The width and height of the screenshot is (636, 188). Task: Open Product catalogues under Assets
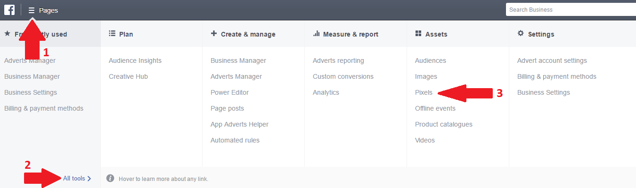(x=443, y=124)
